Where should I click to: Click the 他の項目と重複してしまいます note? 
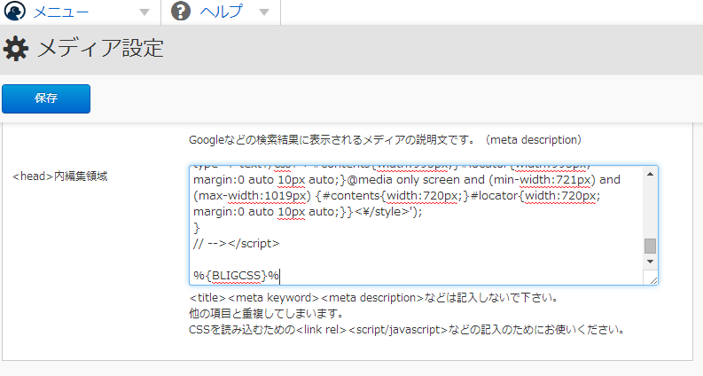267,314
